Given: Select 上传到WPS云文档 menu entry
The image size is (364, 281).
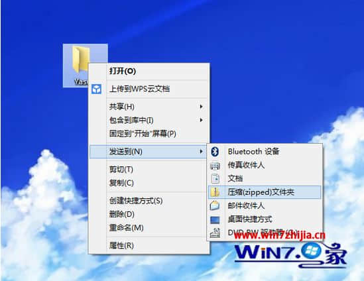Looking at the screenshot, I should click(149, 89).
